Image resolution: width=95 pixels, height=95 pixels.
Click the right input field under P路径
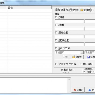(x=90, y=21)
